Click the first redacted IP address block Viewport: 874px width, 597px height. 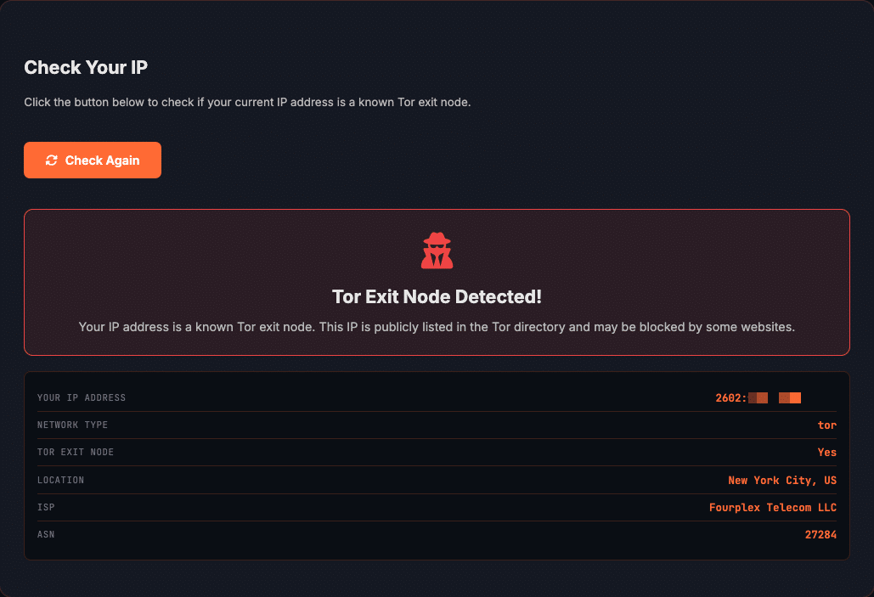pos(758,397)
